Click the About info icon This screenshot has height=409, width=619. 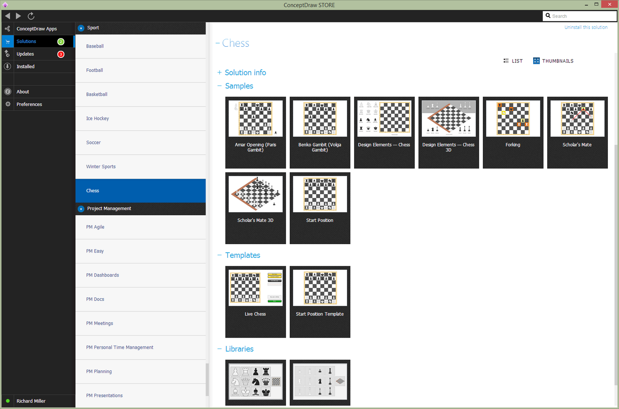[x=7, y=92]
